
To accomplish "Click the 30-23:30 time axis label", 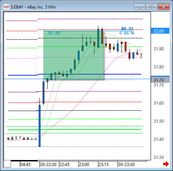I will click(126, 165).
